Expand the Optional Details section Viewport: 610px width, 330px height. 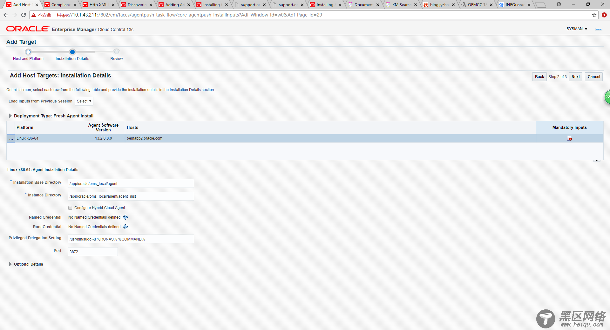10,264
